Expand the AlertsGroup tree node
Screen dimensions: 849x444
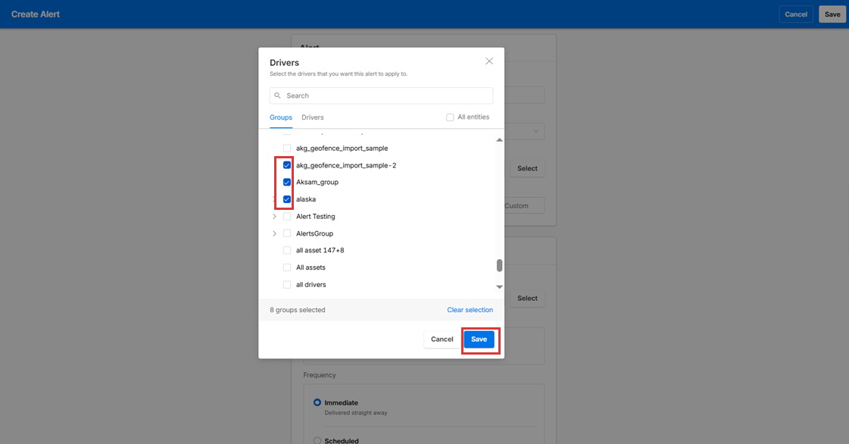click(x=274, y=233)
